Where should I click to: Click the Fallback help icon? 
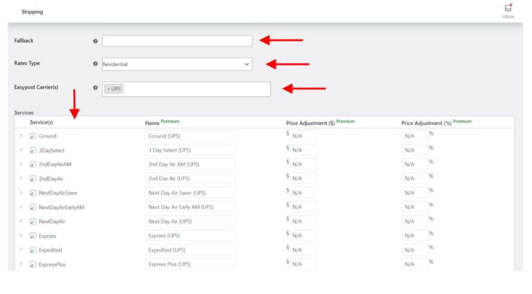[x=95, y=41]
